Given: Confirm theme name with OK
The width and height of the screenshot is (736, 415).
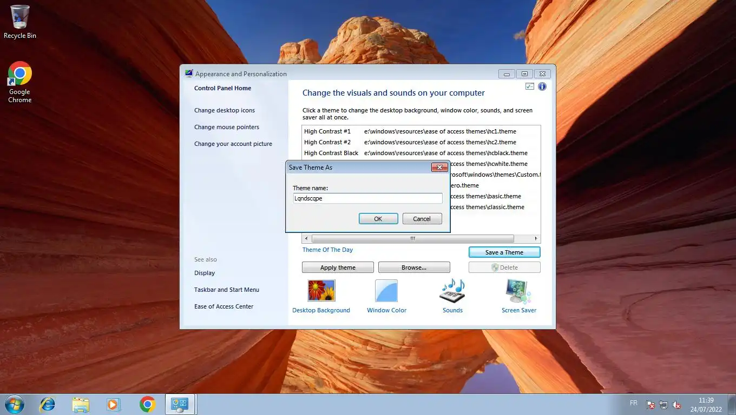Looking at the screenshot, I should 378,219.
